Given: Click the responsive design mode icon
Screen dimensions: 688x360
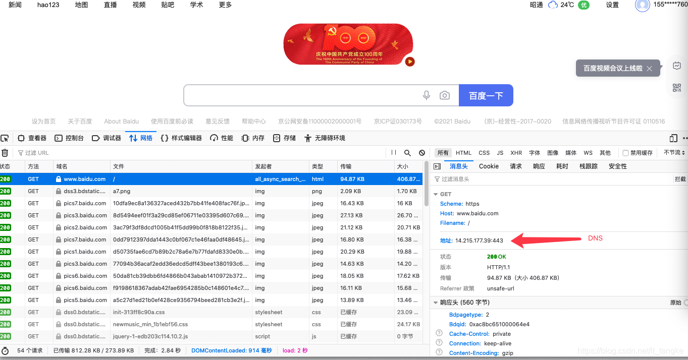Looking at the screenshot, I should pyautogui.click(x=673, y=138).
